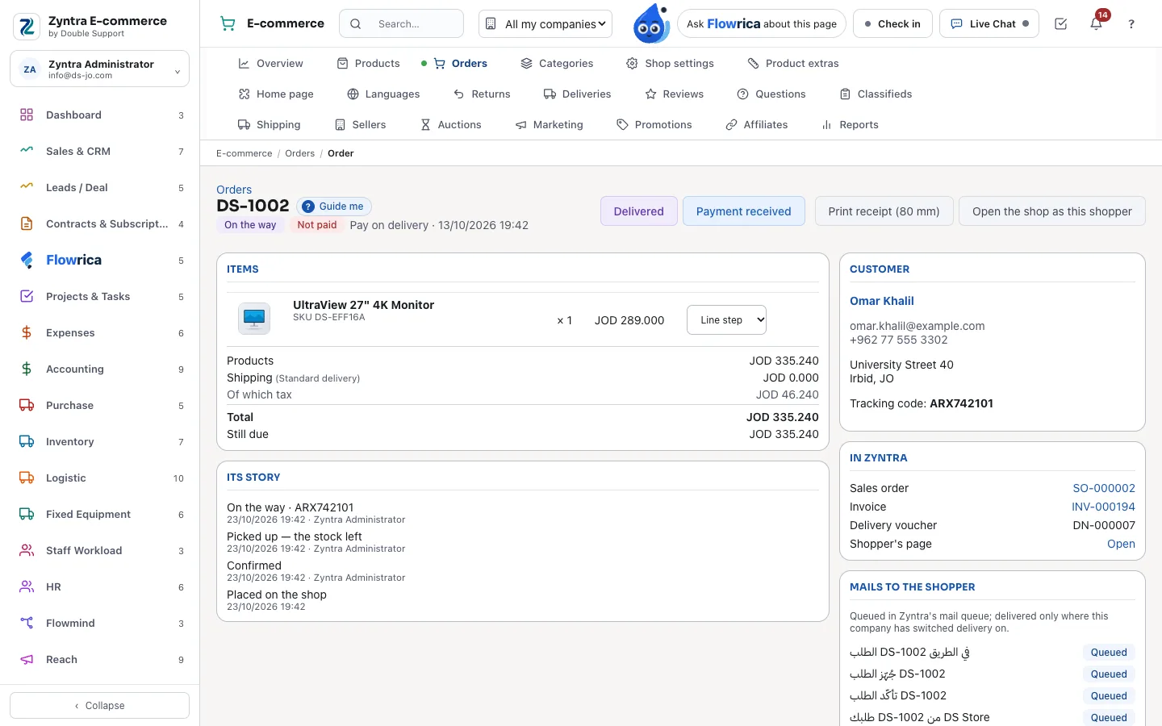The width and height of the screenshot is (1162, 726).
Task: Open sales order SO-000002 link
Action: pos(1103,488)
